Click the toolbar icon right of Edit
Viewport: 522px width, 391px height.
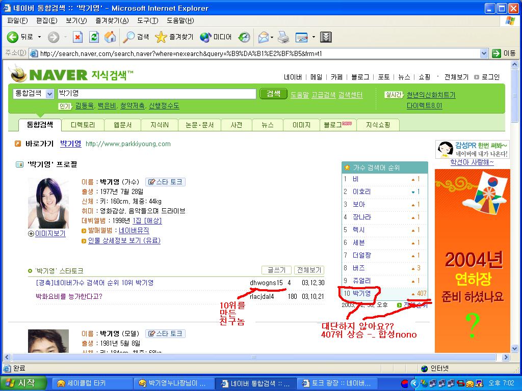point(326,37)
